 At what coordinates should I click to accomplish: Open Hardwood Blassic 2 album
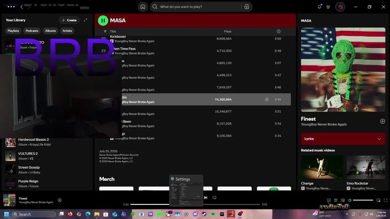(47, 142)
